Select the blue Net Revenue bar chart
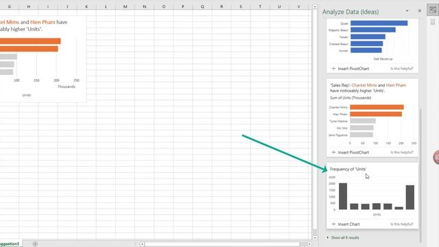 (x=372, y=40)
